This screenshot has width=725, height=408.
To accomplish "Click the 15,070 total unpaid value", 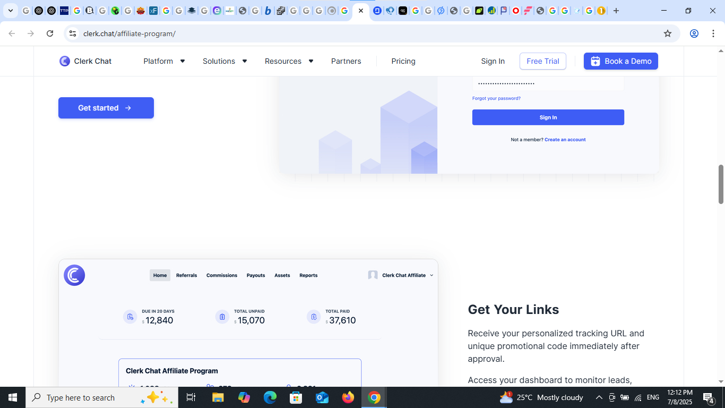I will click(251, 320).
